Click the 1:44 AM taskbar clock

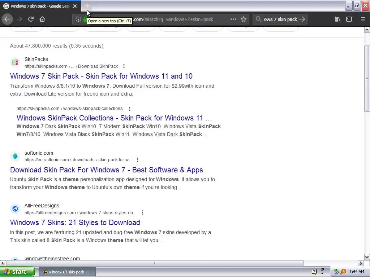point(357,272)
